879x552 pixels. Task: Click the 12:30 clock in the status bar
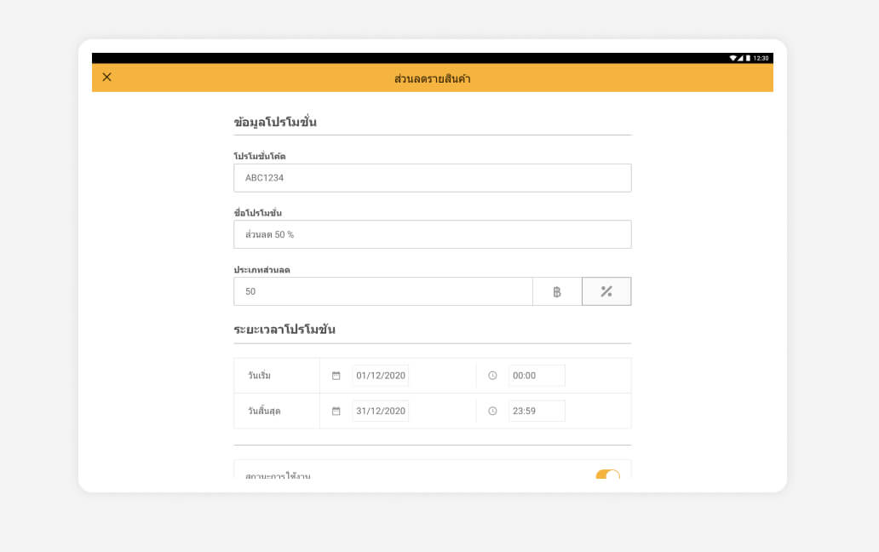[x=761, y=58]
